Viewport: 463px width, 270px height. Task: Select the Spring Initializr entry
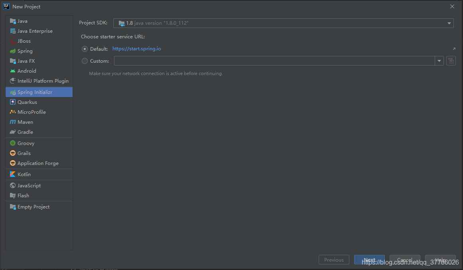coord(35,91)
